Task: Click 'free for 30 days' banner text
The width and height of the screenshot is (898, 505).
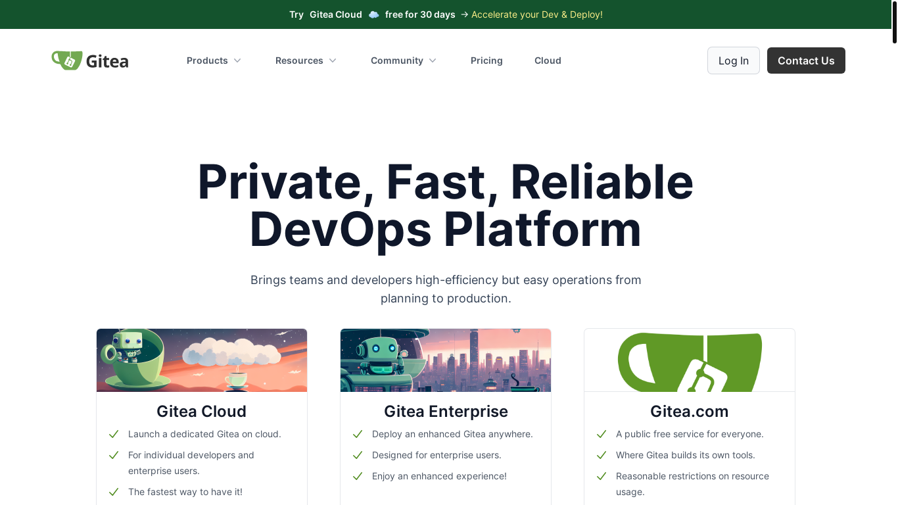Action: tap(420, 14)
